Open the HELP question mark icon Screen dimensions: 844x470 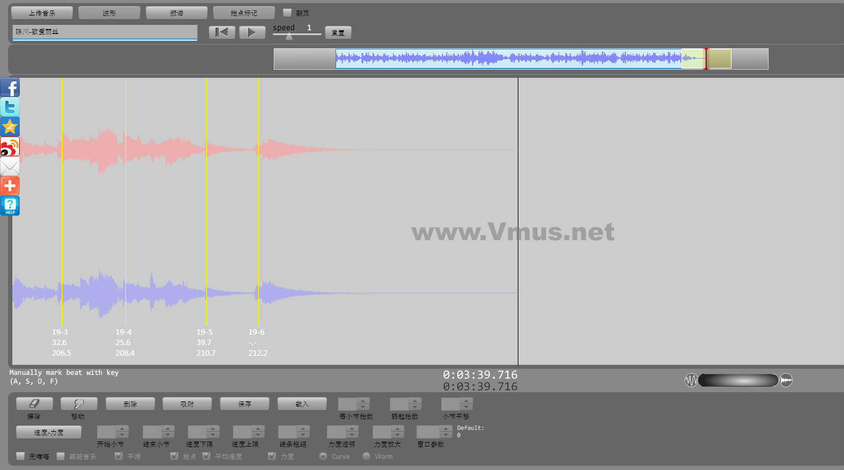[x=10, y=206]
